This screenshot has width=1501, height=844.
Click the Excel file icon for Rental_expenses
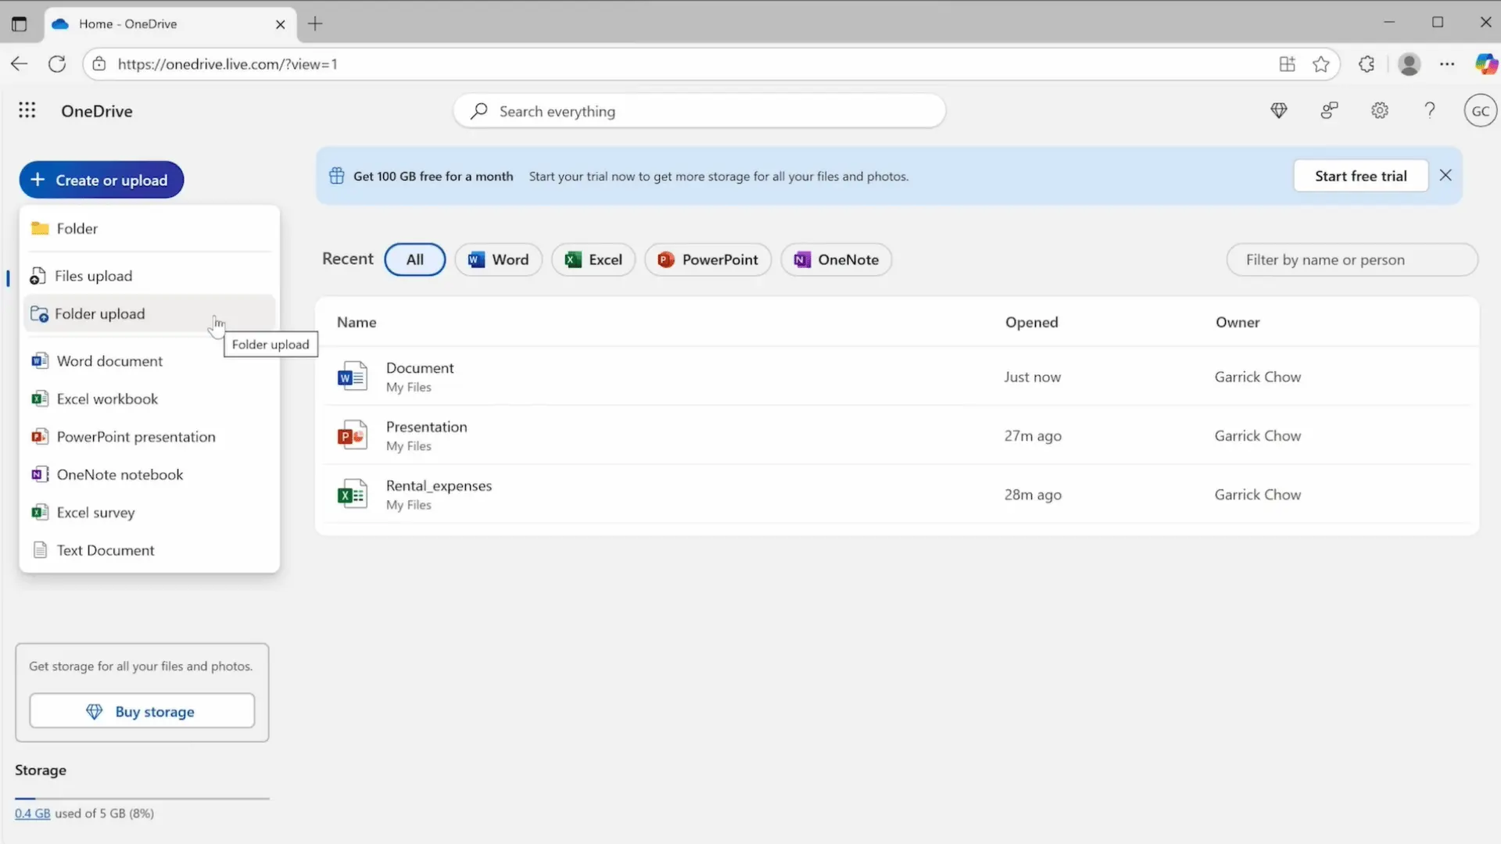(x=352, y=494)
